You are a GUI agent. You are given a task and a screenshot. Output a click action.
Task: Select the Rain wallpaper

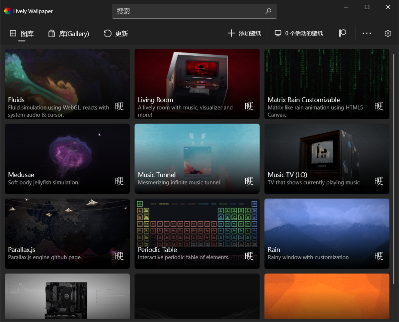[x=327, y=234]
